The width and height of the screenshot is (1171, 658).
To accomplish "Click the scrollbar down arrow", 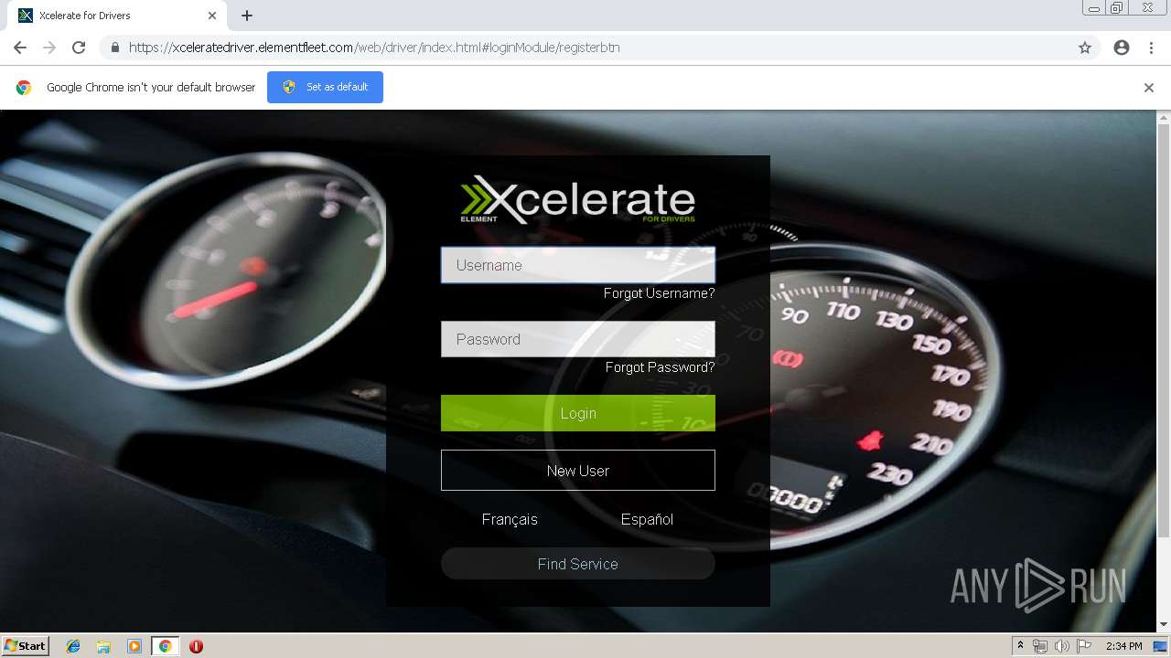I will pos(1164,625).
